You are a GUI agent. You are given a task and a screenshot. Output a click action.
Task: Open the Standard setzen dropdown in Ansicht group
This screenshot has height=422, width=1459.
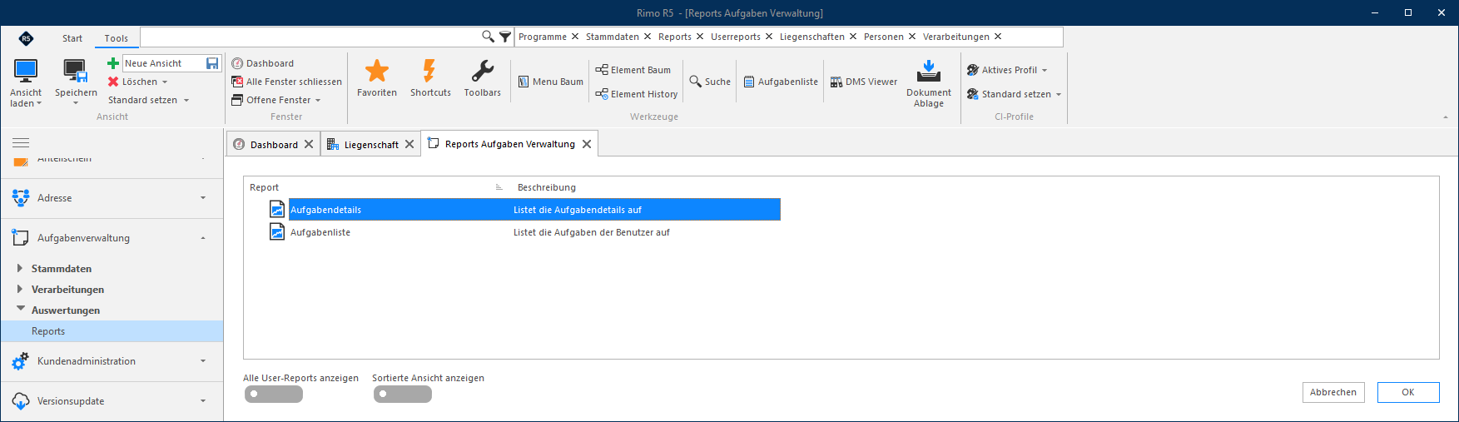click(186, 101)
